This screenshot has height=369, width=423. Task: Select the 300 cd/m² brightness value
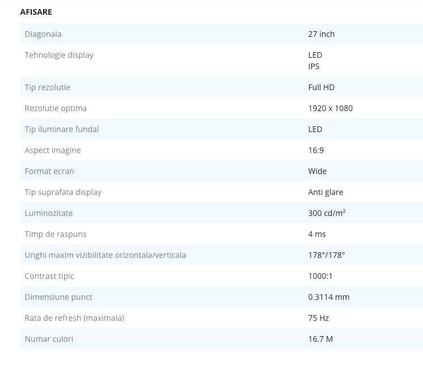327,213
